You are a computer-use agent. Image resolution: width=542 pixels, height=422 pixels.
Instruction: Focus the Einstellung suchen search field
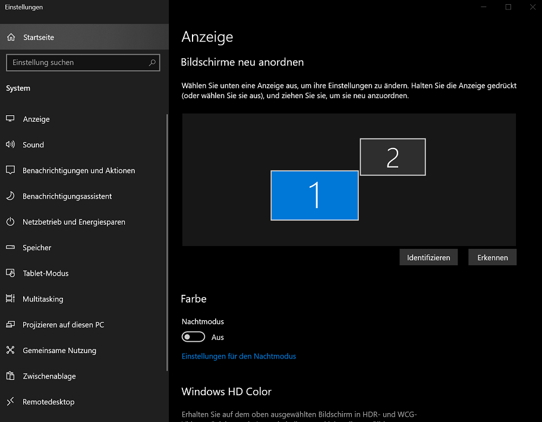83,62
